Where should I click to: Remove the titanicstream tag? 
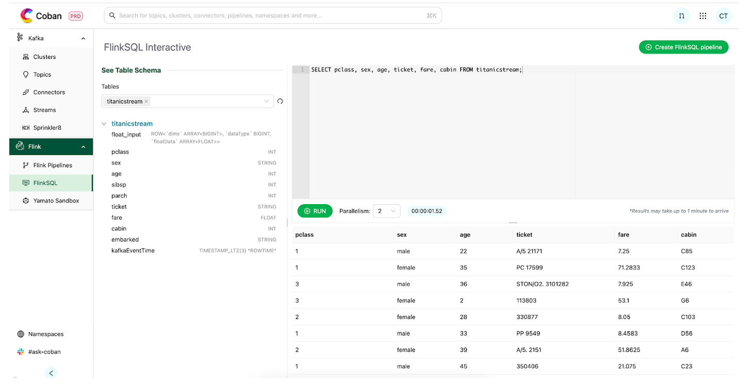click(x=146, y=102)
